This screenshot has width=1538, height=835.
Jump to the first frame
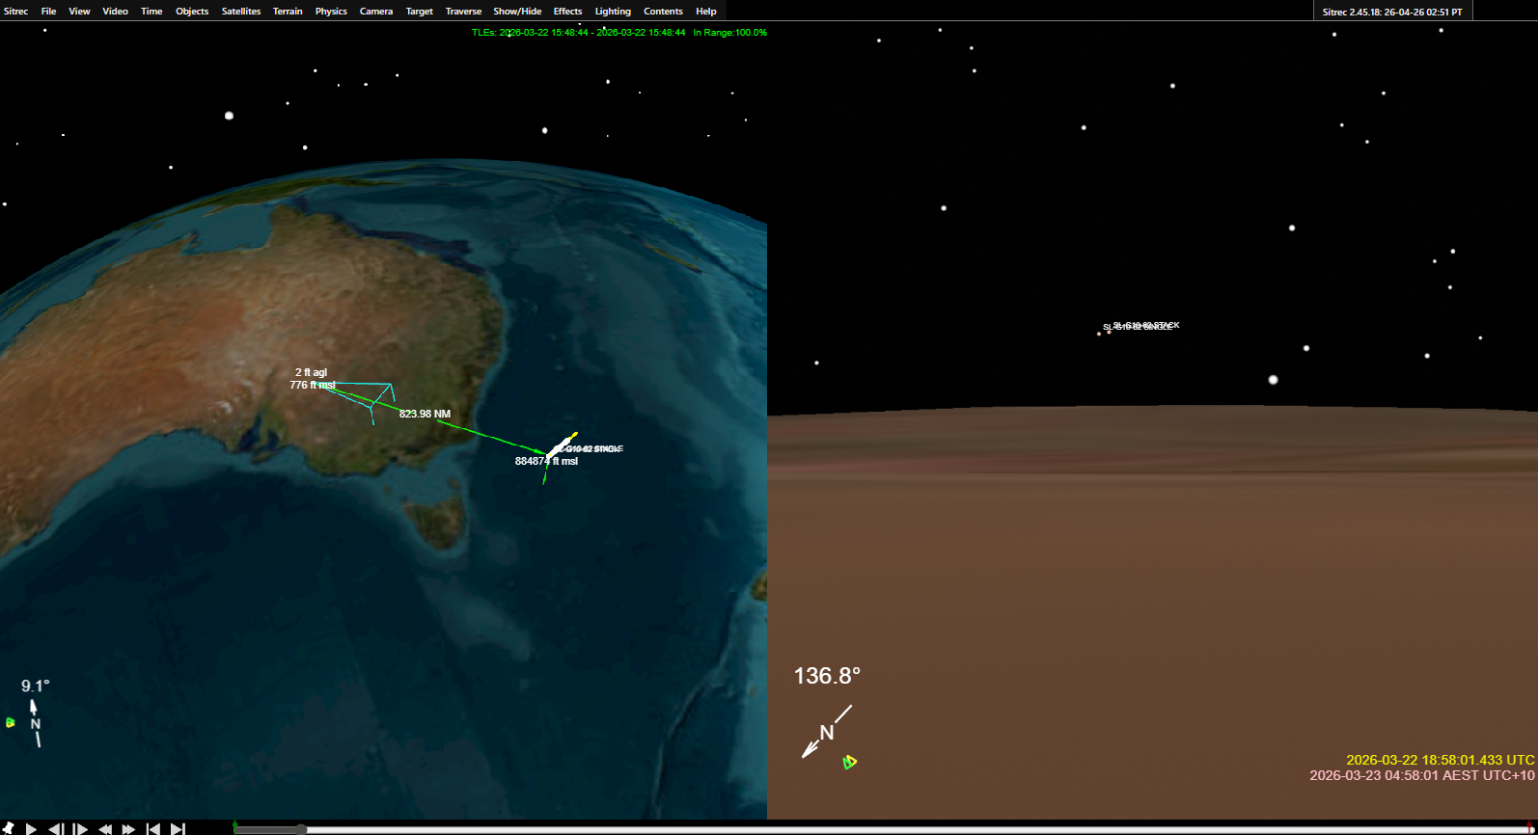click(x=152, y=828)
